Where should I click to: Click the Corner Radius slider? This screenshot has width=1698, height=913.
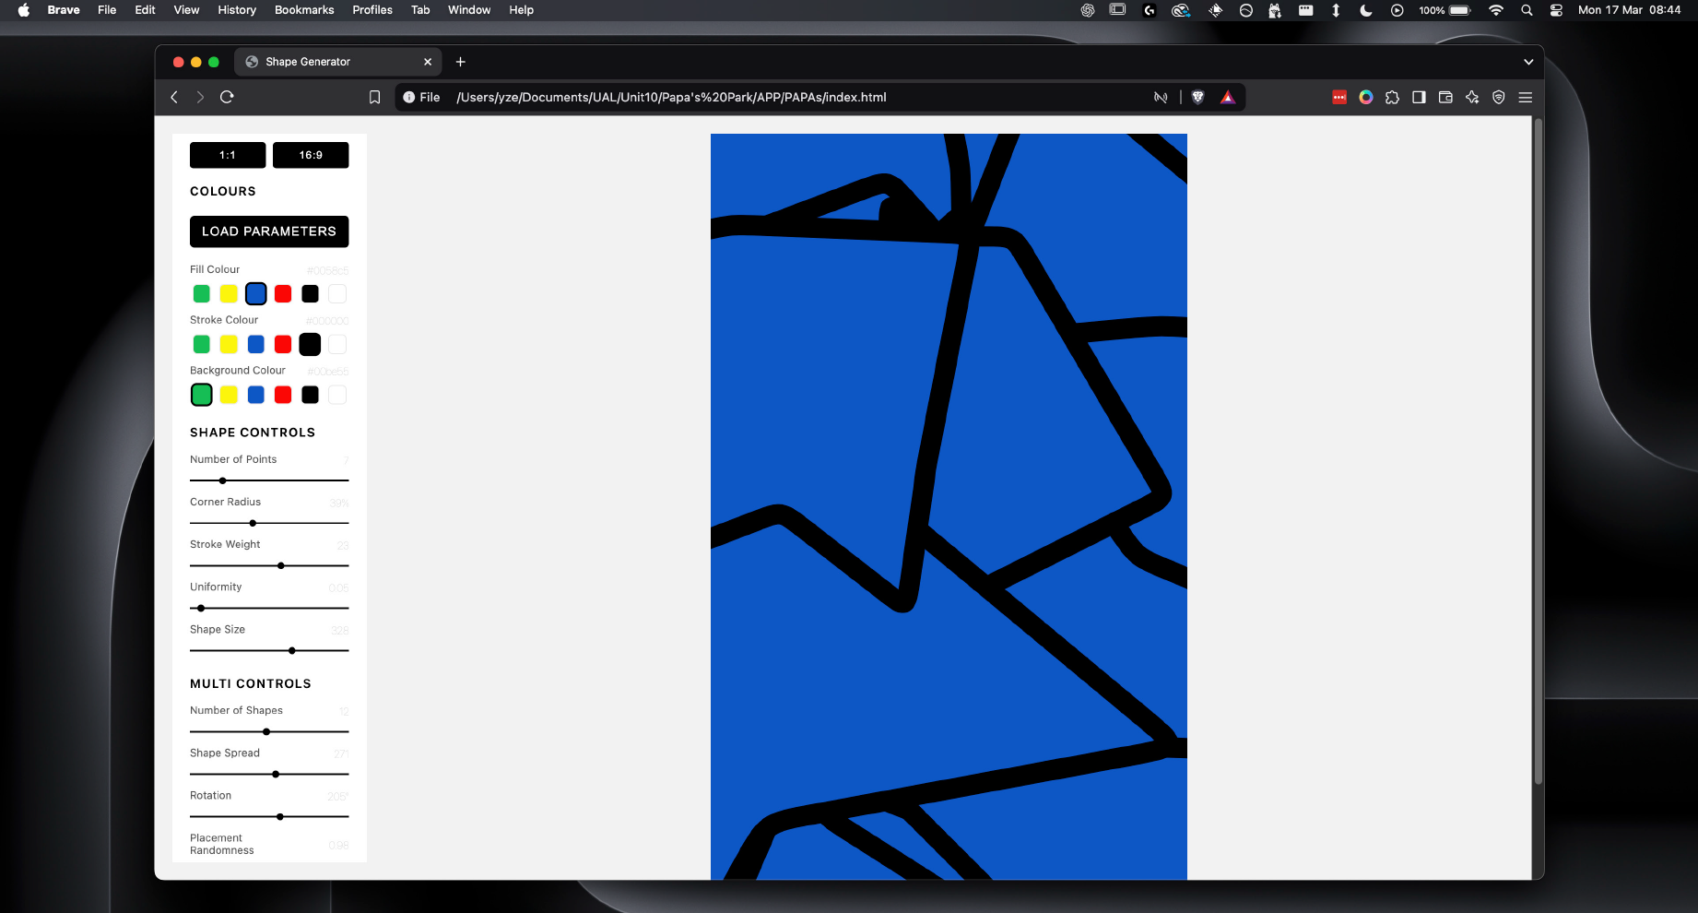tap(269, 523)
